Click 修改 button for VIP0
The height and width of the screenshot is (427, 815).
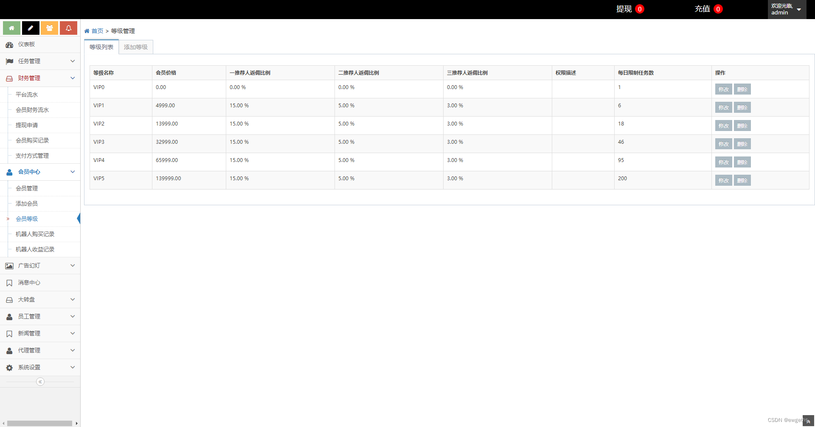pos(724,89)
